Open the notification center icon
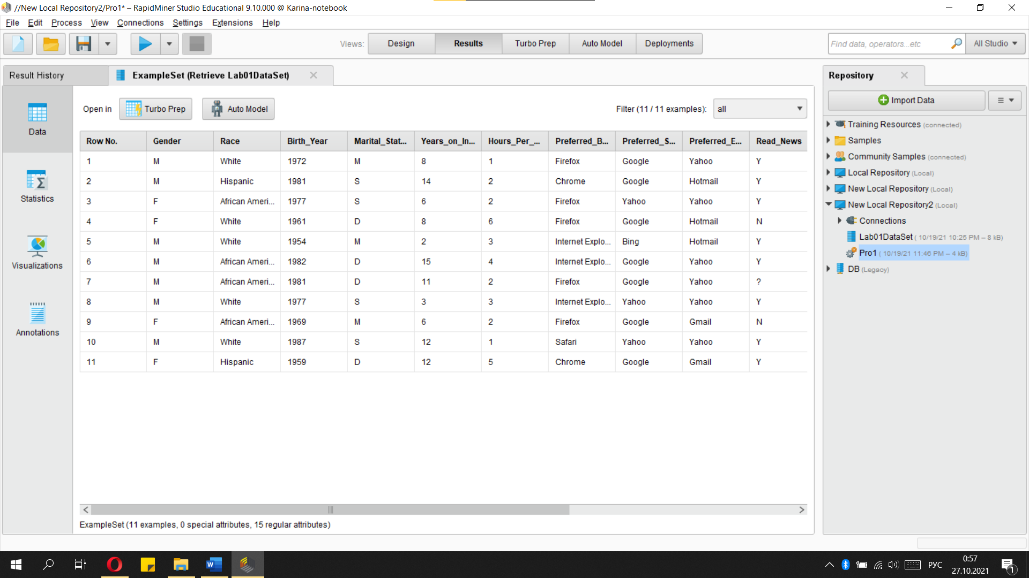The image size is (1029, 578). point(1008,565)
